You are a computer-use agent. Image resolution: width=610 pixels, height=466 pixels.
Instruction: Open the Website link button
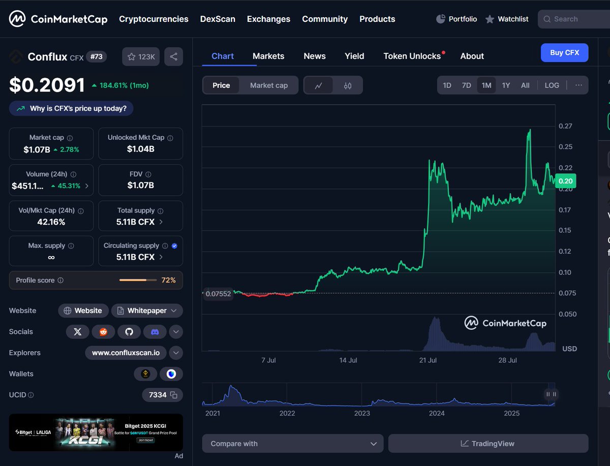[83, 310]
